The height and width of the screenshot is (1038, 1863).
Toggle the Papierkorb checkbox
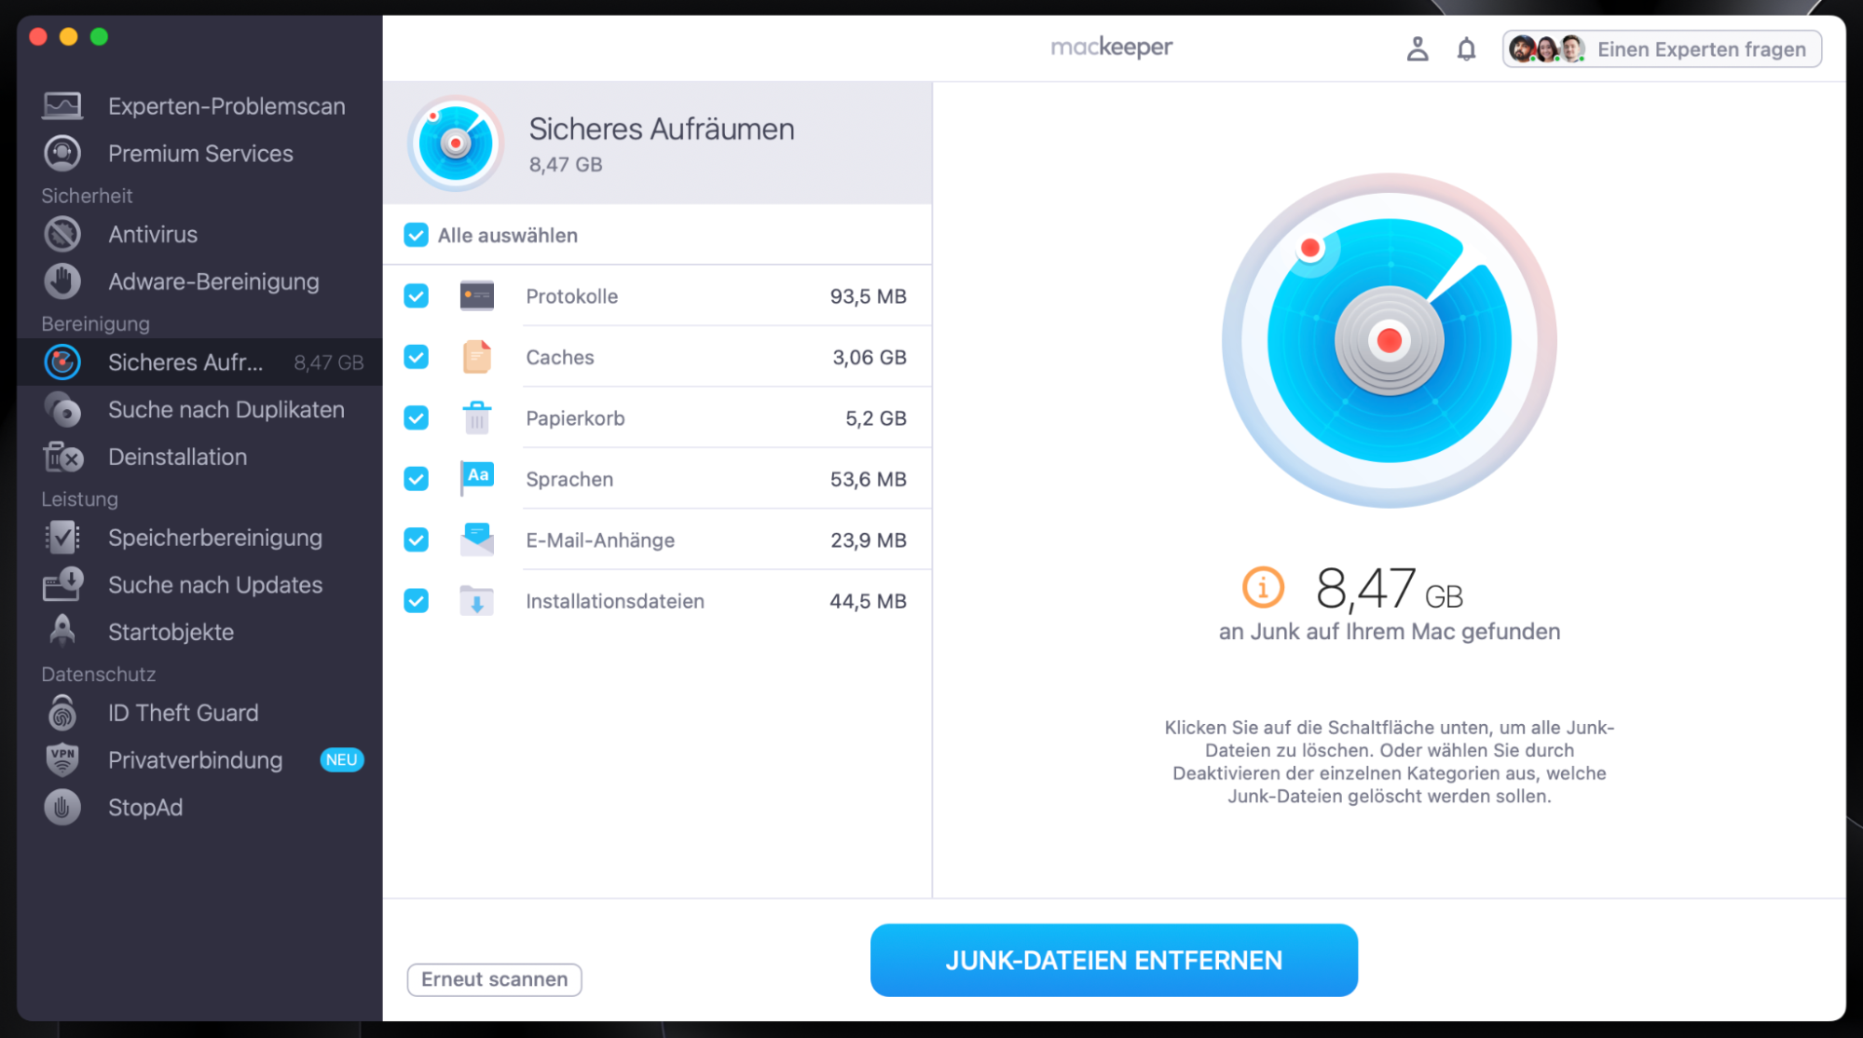tap(416, 417)
